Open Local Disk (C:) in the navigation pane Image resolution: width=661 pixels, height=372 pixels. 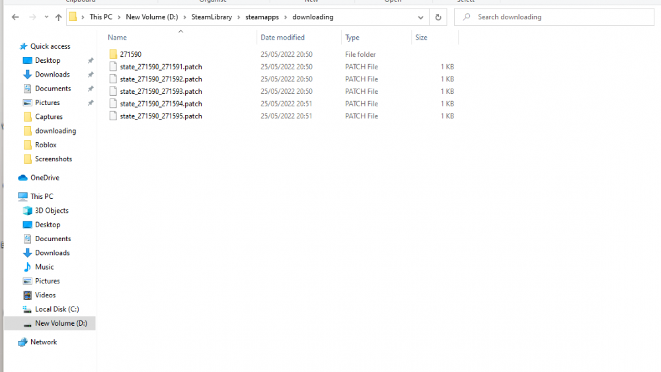(x=57, y=309)
